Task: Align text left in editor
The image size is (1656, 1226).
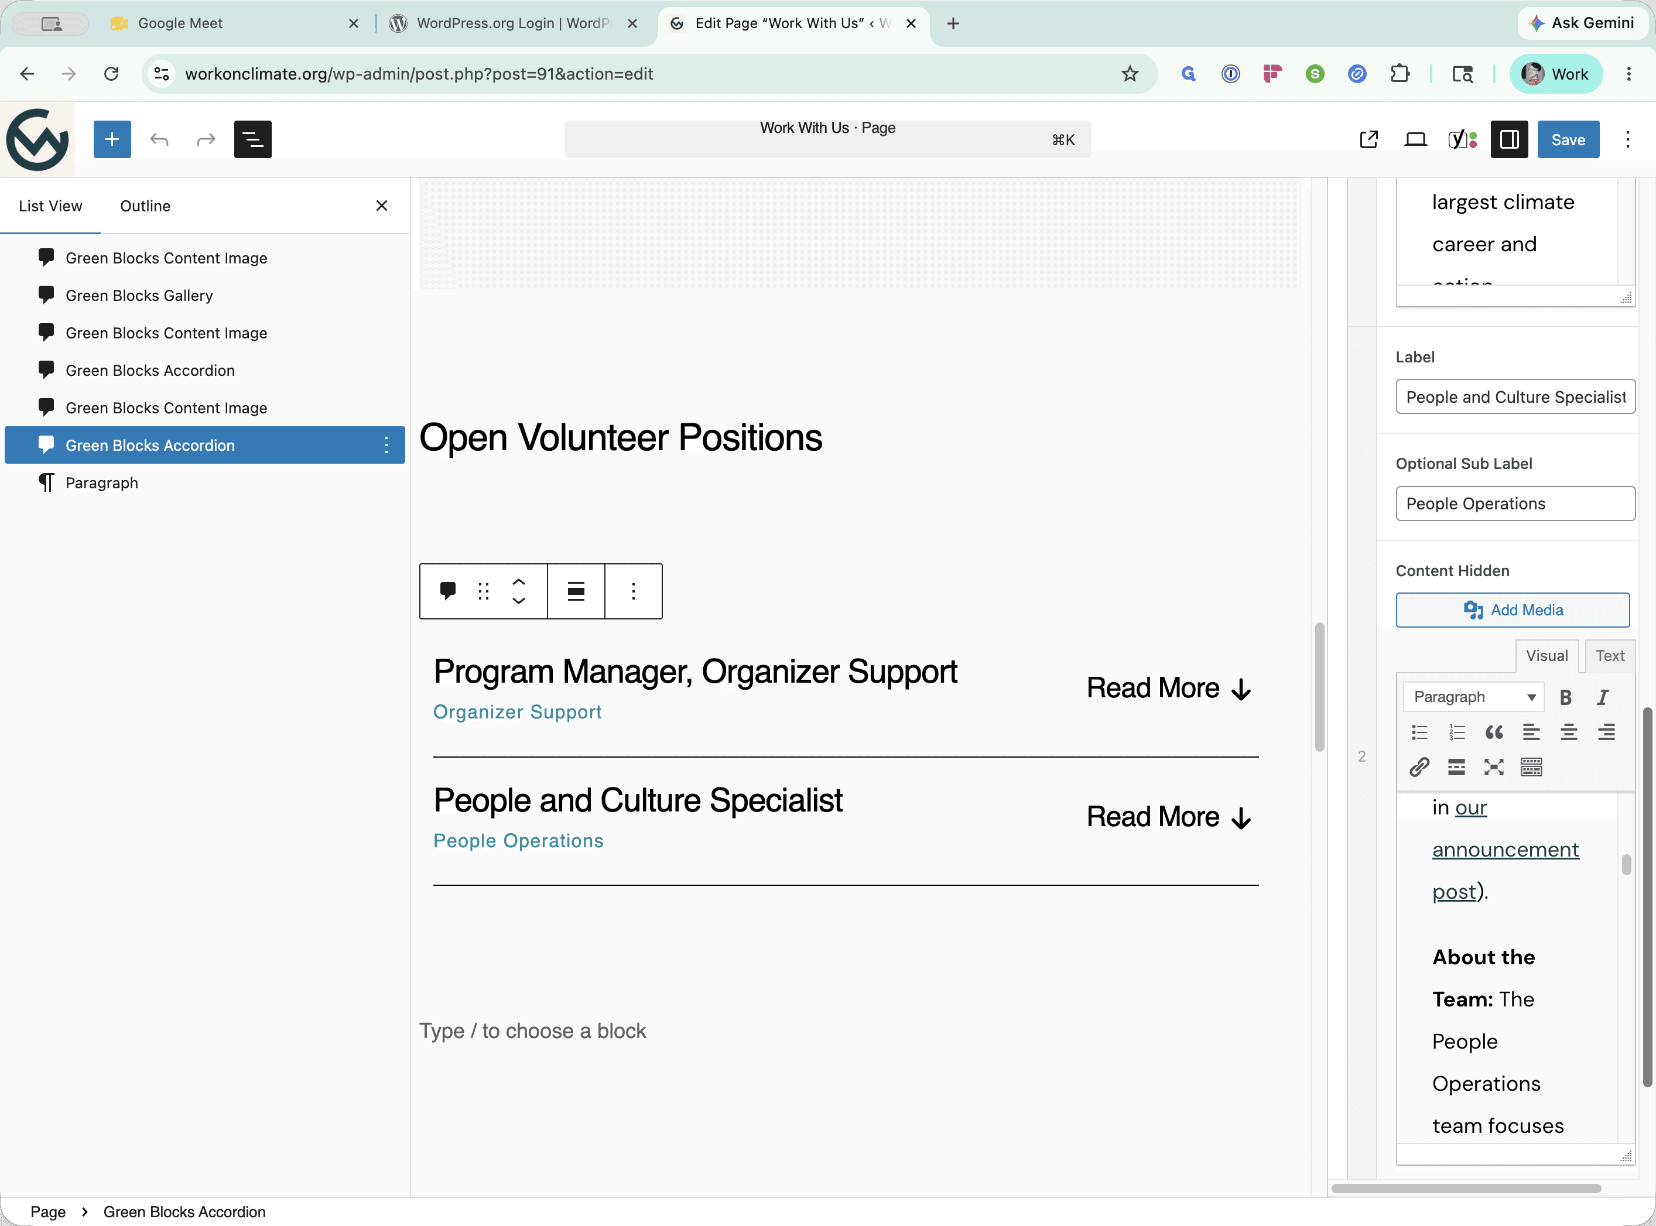Action: (x=1531, y=732)
